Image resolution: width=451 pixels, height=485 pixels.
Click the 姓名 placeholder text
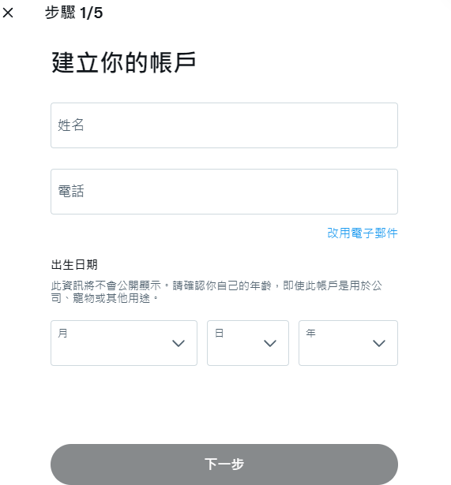(x=71, y=125)
